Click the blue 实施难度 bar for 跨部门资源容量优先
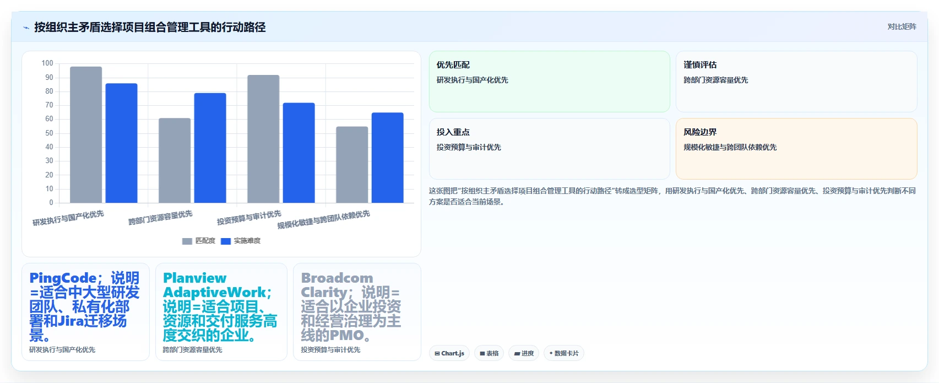The height and width of the screenshot is (383, 939). pyautogui.click(x=210, y=148)
